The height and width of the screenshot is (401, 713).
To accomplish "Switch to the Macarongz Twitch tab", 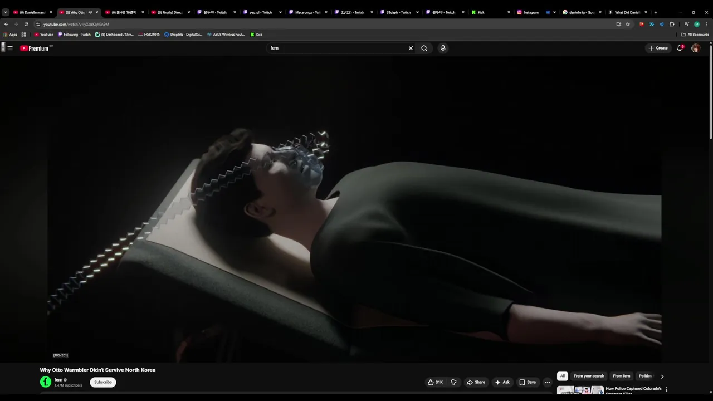I will coord(307,12).
